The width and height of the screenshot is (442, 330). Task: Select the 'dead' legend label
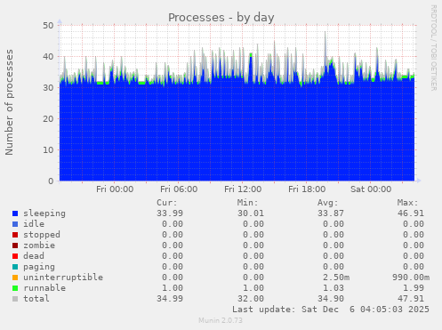tap(34, 256)
